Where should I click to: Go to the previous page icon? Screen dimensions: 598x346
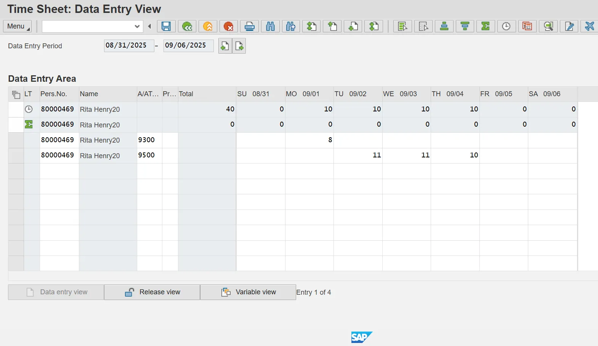click(332, 26)
